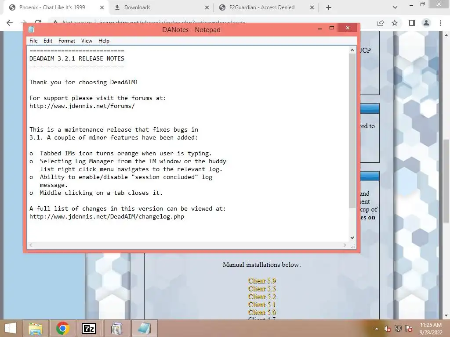
Task: Click the muted volume tray icon
Action: pos(387,329)
